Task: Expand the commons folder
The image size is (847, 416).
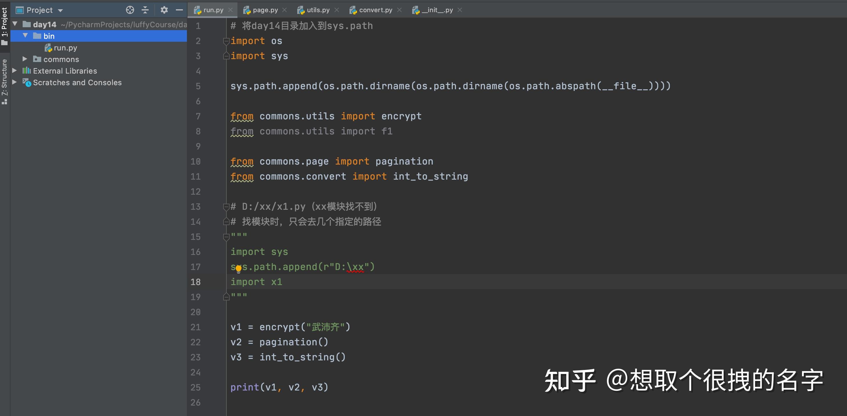Action: point(25,59)
